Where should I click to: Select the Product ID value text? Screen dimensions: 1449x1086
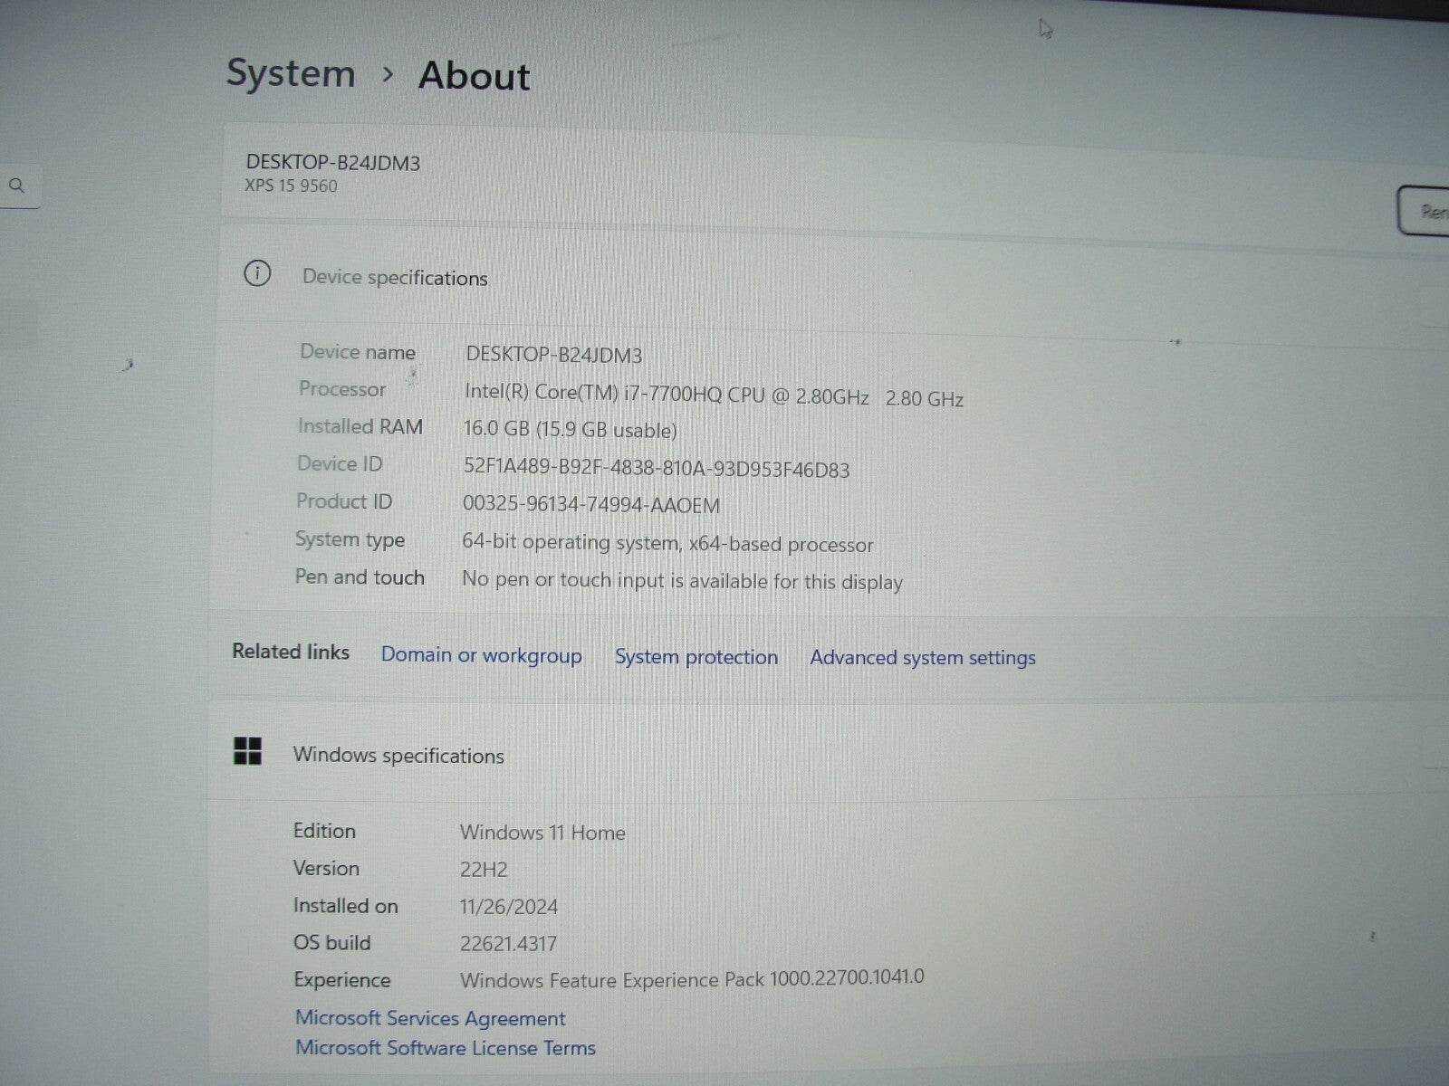(590, 505)
